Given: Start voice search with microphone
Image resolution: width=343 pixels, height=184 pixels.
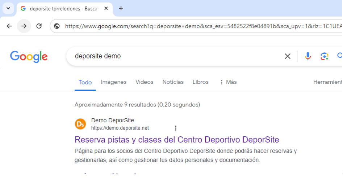Looking at the screenshot, I should pyautogui.click(x=308, y=56).
